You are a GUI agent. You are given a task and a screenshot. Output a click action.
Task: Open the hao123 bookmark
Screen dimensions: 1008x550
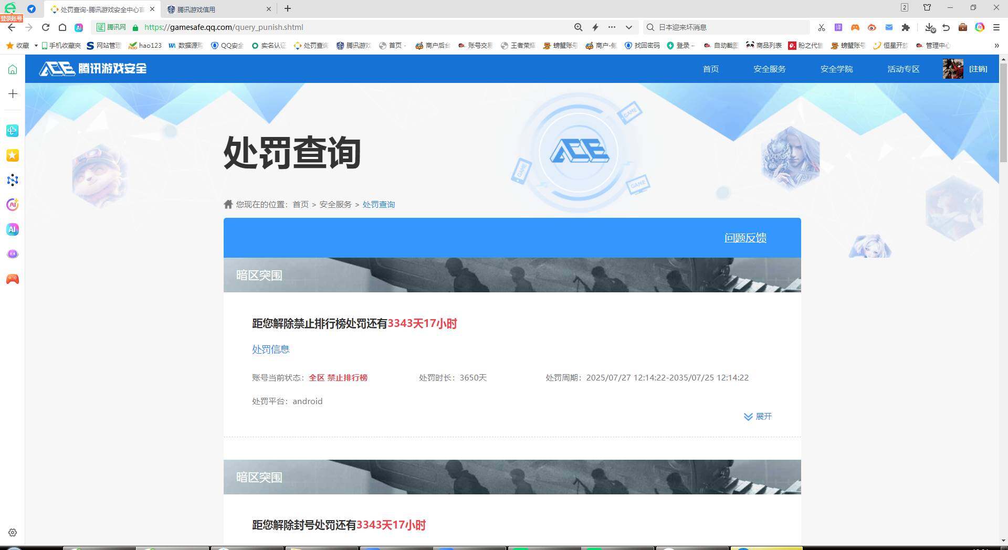(x=145, y=46)
